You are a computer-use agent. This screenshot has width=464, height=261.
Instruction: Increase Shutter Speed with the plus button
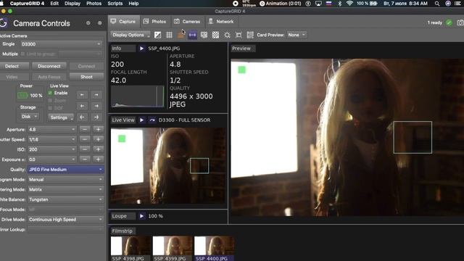(x=99, y=139)
